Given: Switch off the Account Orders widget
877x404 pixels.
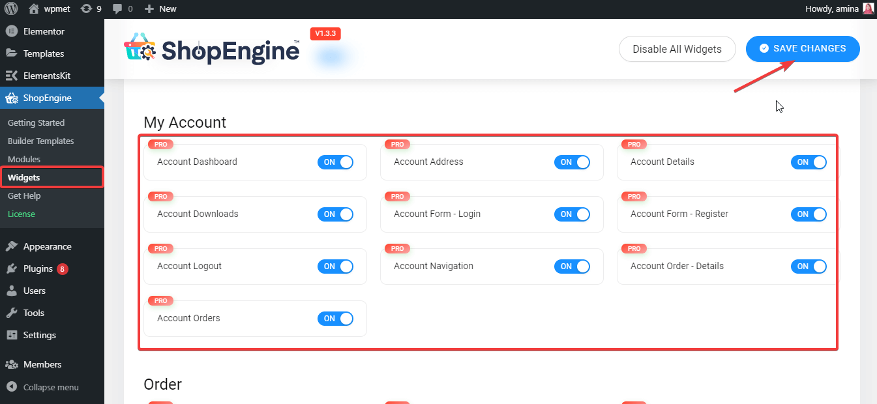Looking at the screenshot, I should pyautogui.click(x=335, y=319).
